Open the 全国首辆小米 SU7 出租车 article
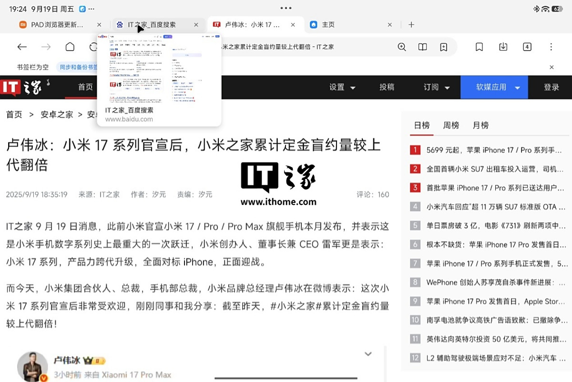This screenshot has width=572, height=382. tap(494, 169)
